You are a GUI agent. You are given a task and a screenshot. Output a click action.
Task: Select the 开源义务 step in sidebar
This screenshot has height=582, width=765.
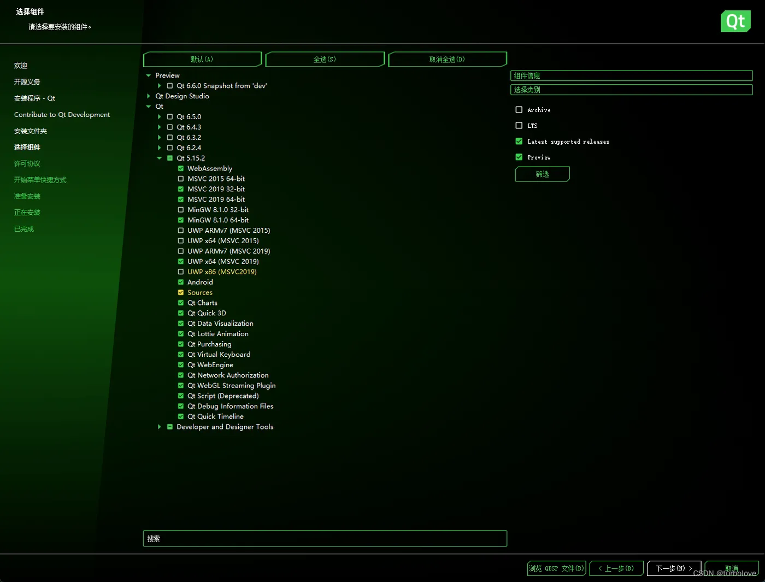(x=27, y=82)
